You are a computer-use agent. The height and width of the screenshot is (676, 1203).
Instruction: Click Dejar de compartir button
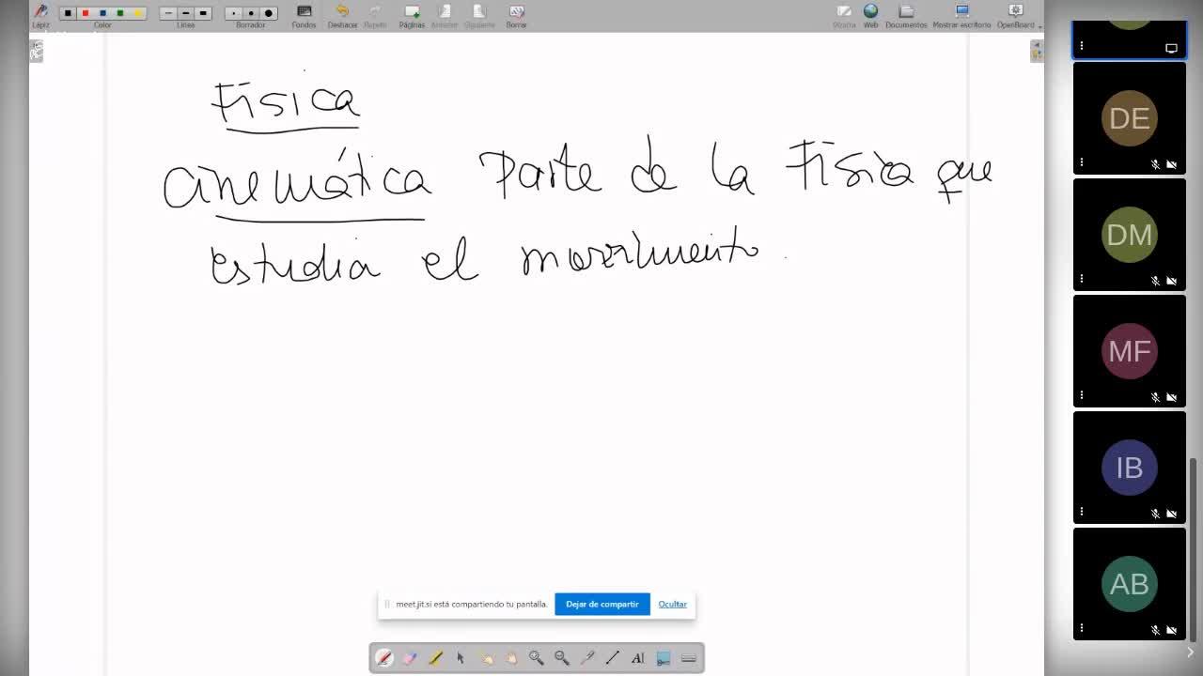pyautogui.click(x=602, y=605)
